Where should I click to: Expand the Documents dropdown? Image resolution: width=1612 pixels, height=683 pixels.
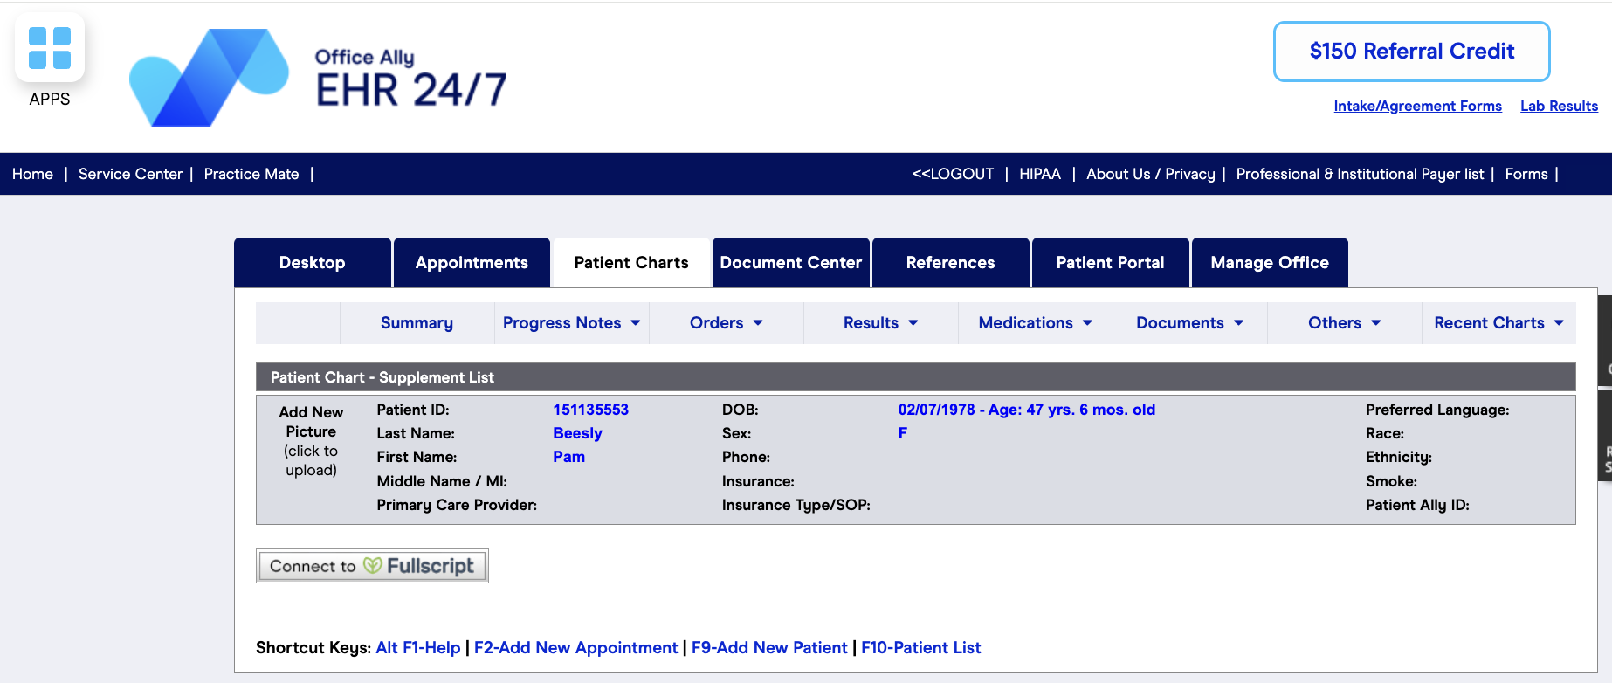coord(1190,323)
